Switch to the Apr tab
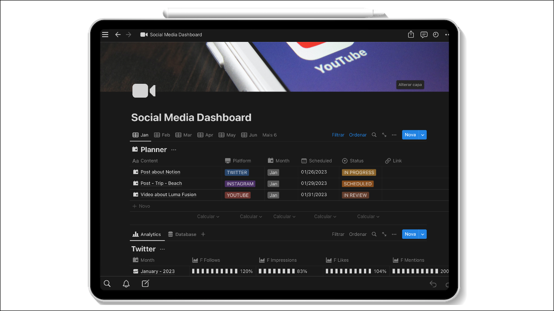The height and width of the screenshot is (311, 554). point(205,135)
